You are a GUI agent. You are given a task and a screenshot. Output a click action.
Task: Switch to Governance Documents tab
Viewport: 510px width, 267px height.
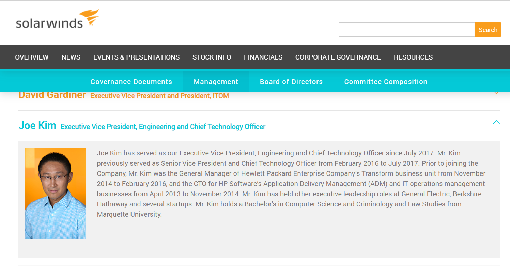click(x=131, y=82)
